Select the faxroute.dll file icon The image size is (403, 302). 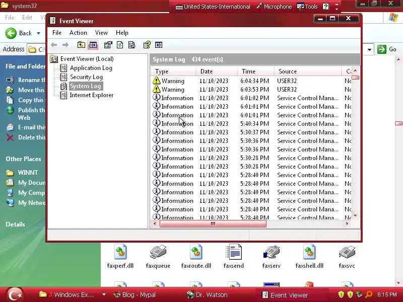(x=196, y=252)
